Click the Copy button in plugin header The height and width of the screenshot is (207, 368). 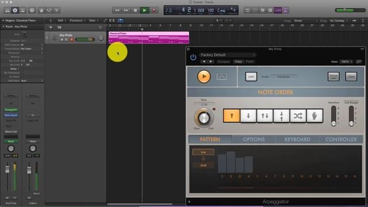coord(238,62)
